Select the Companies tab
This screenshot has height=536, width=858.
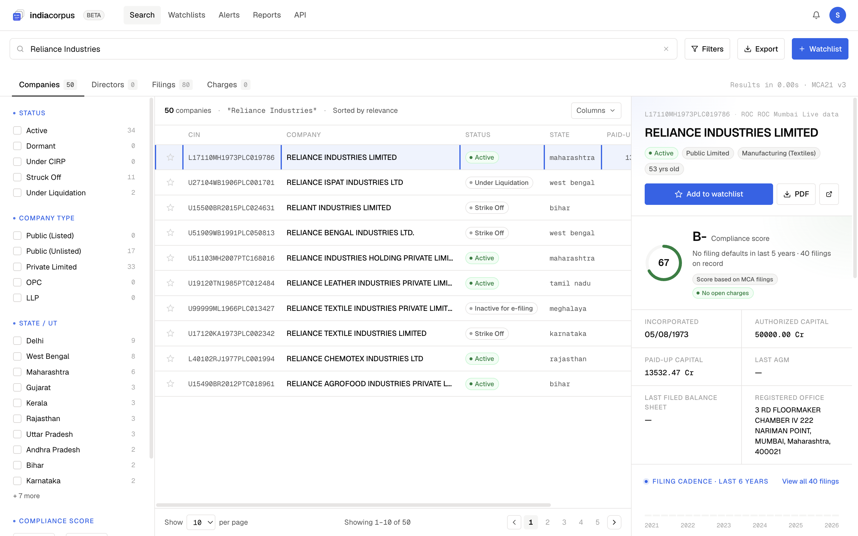48,85
